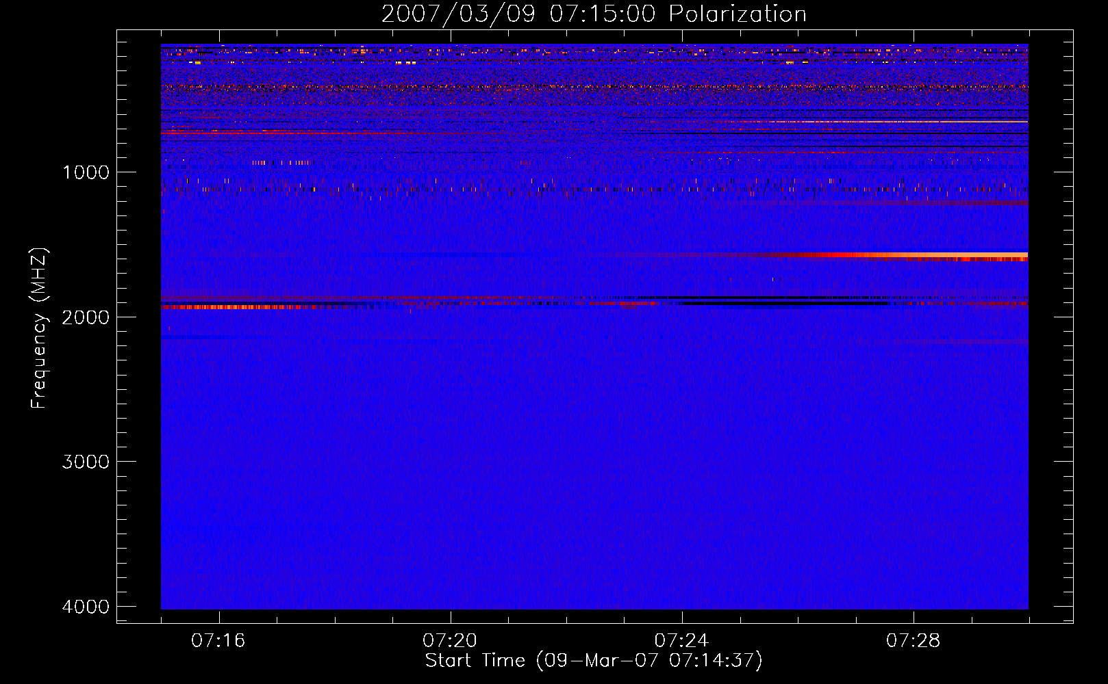The image size is (1108, 684).
Task: Click the 3000 frequency tick label
Action: tap(86, 462)
